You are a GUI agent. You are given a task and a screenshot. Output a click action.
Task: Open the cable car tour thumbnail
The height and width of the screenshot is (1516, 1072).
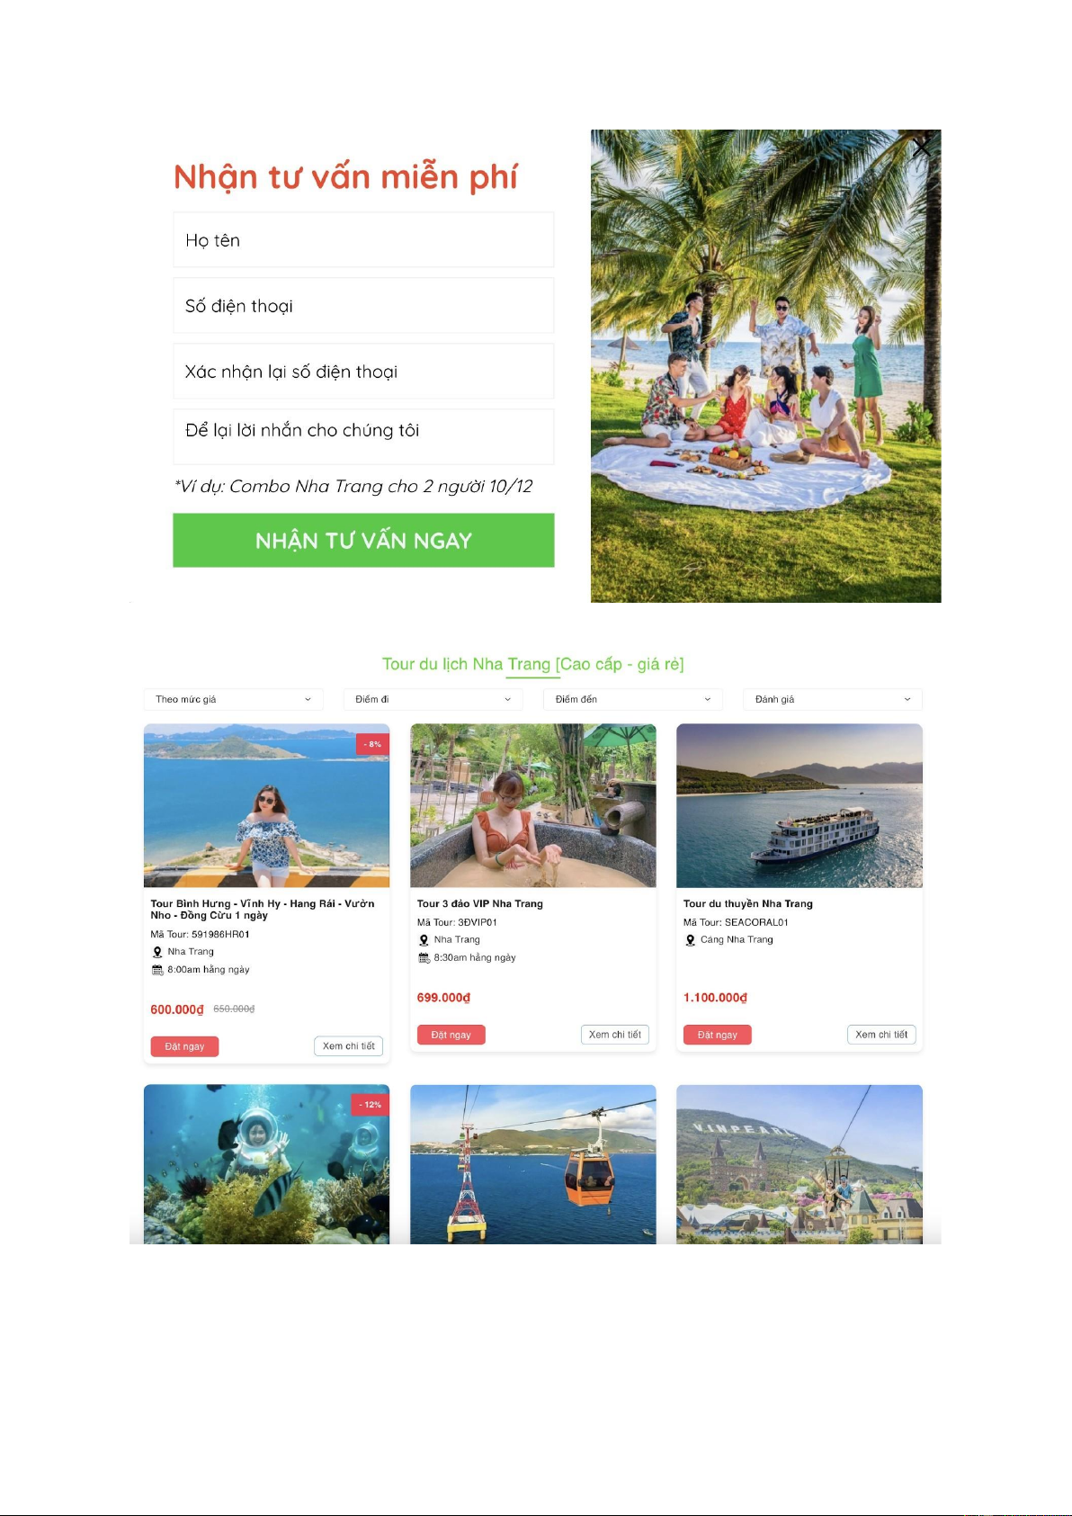pyautogui.click(x=533, y=1164)
